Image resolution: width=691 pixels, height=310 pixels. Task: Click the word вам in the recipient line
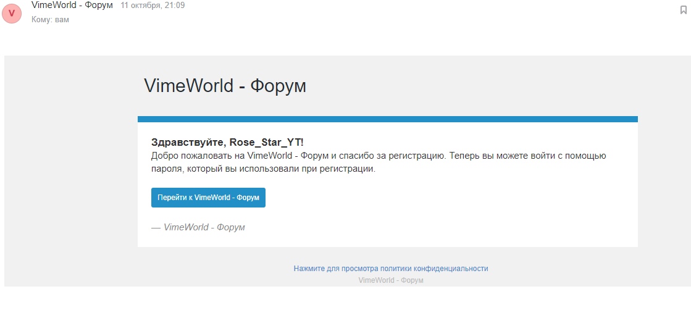(x=62, y=20)
